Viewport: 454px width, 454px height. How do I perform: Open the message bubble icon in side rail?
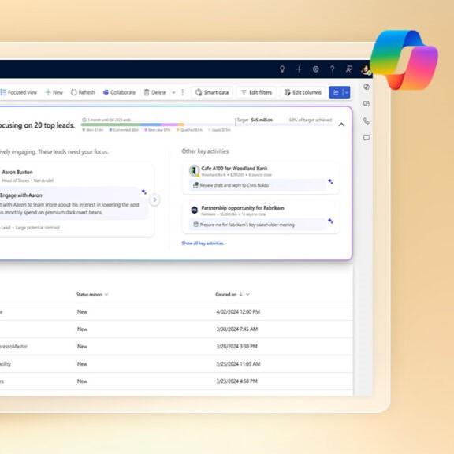pos(367,137)
